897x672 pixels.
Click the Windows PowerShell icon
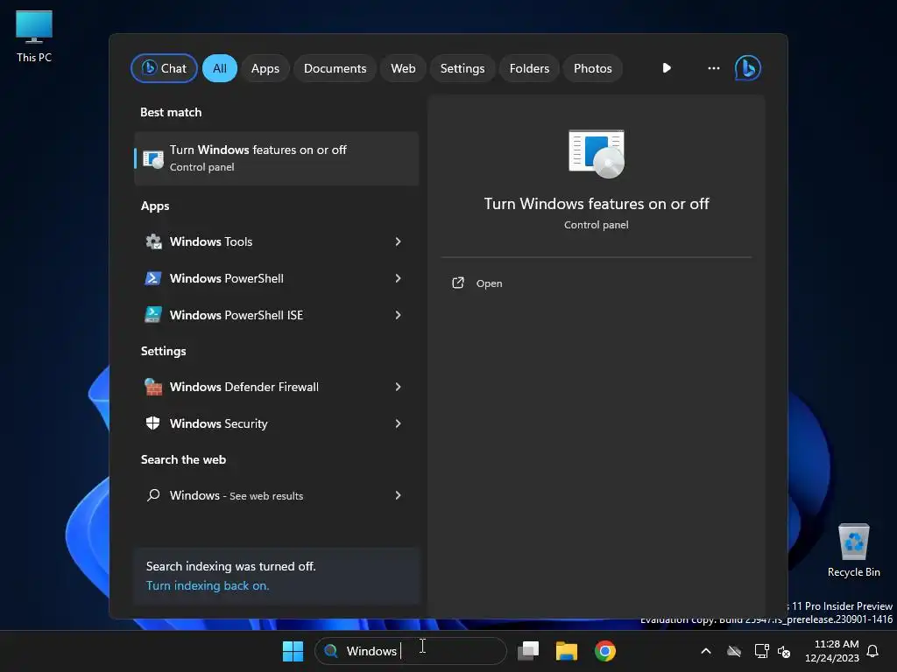pyautogui.click(x=152, y=278)
